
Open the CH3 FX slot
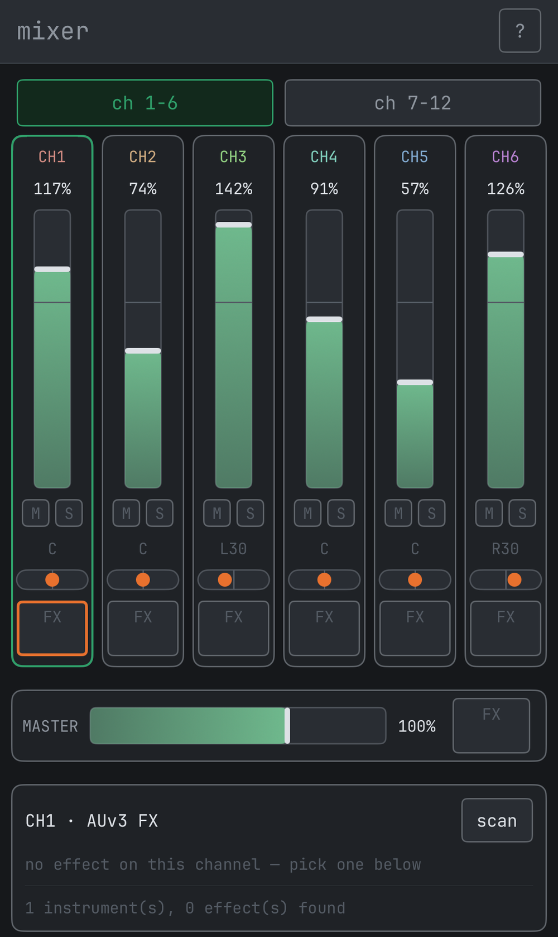[x=234, y=628]
